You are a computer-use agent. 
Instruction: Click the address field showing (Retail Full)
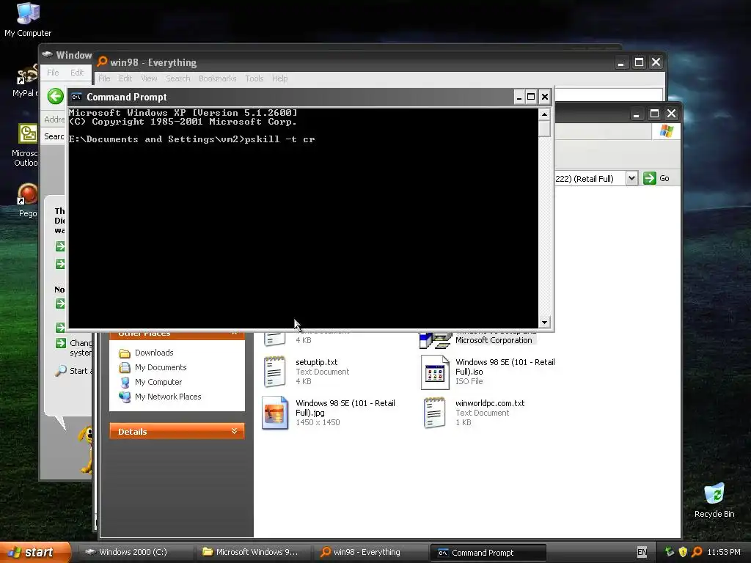pyautogui.click(x=590, y=179)
